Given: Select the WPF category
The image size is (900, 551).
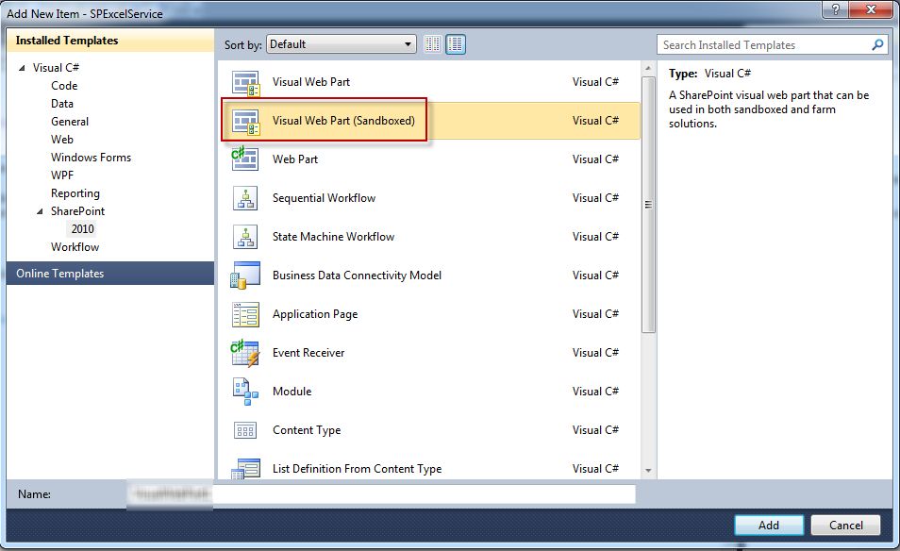Looking at the screenshot, I should (x=62, y=175).
